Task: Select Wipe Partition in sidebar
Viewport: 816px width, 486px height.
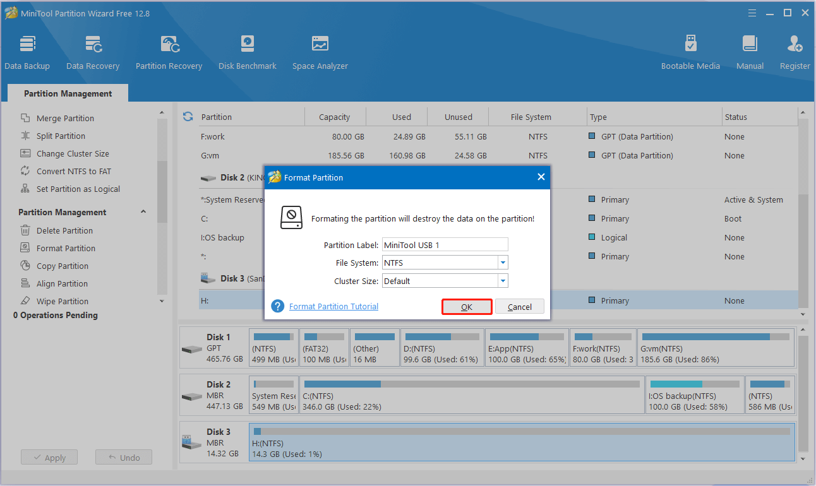Action: 63,301
